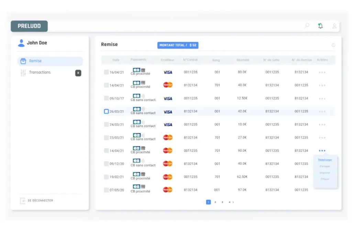Click the search magnifier icon in header
Image resolution: width=352 pixels, height=228 pixels.
[x=307, y=26]
